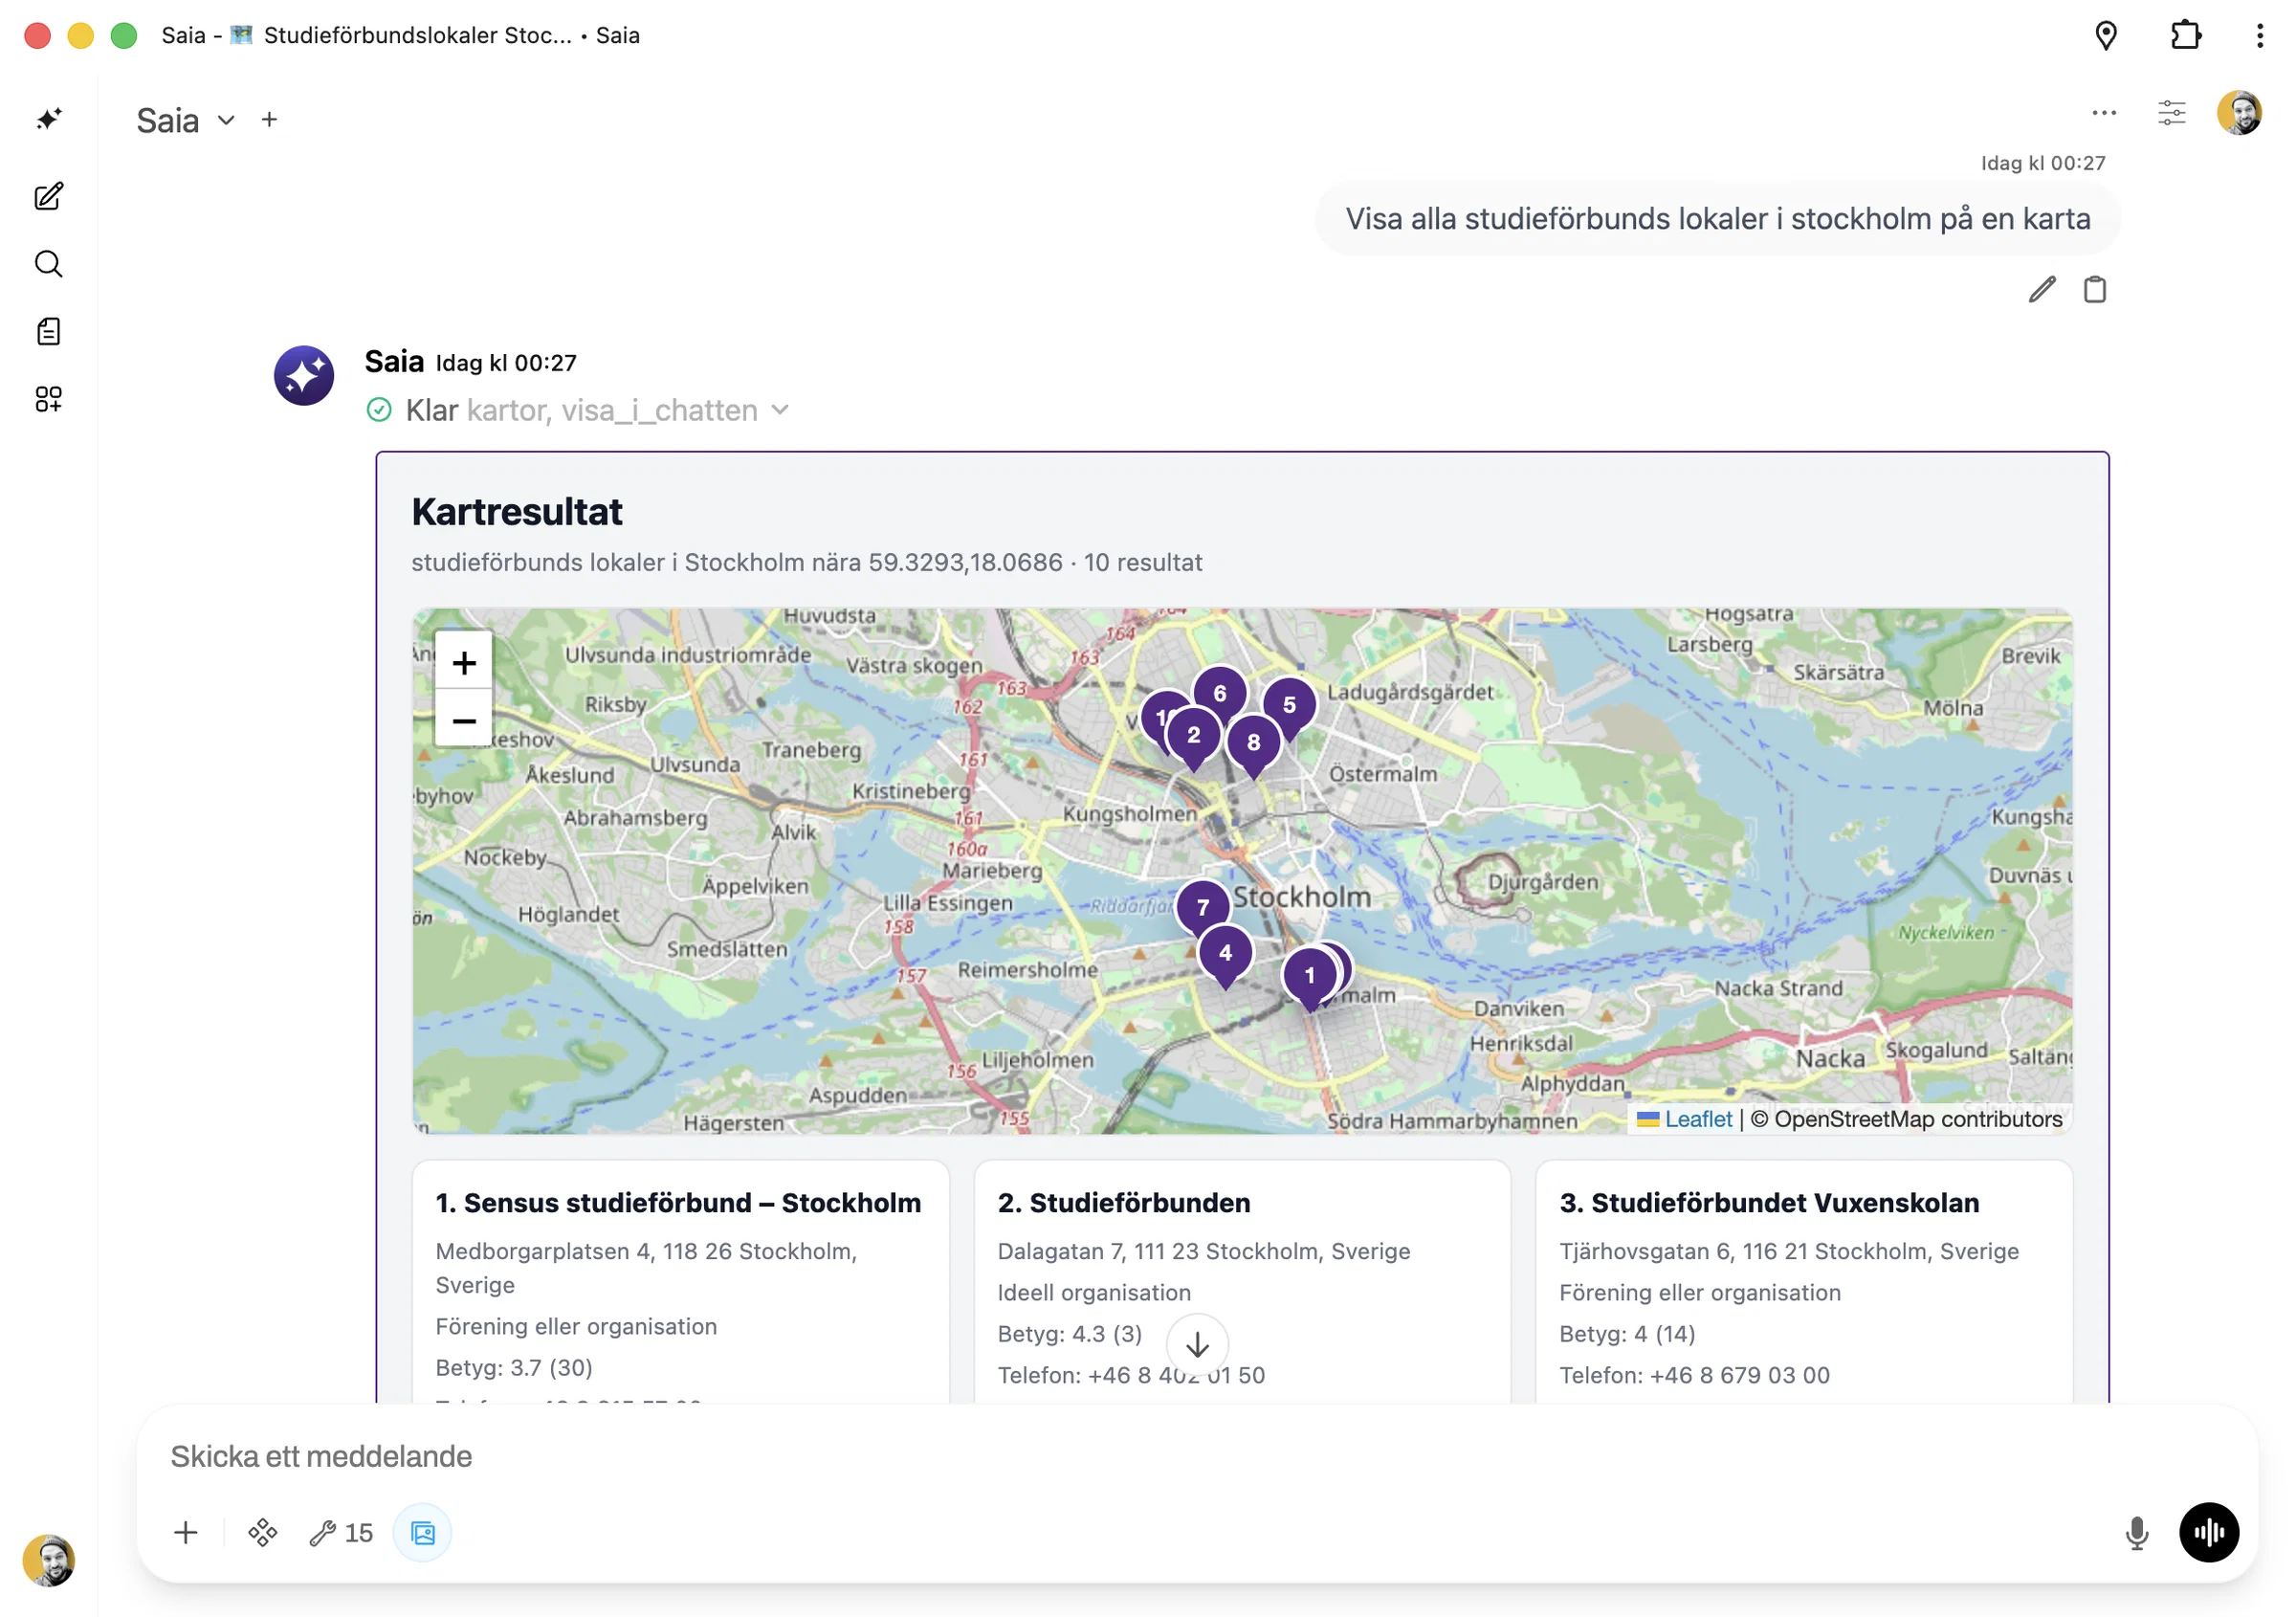Screen dimensions: 2296x1617
Task: Open the notes icon in sidebar
Action: point(49,331)
